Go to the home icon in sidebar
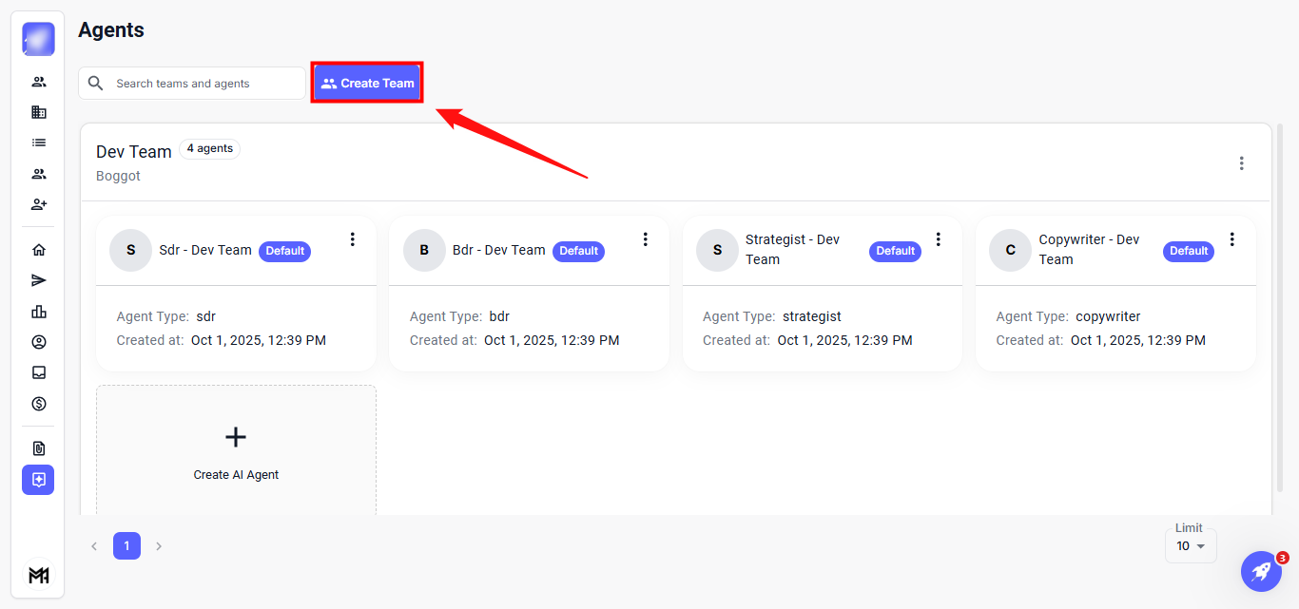The image size is (1299, 609). [38, 250]
